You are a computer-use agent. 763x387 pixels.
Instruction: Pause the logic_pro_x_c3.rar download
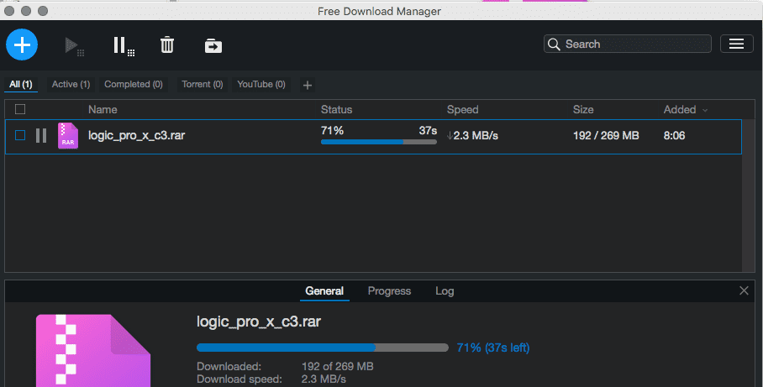tap(41, 135)
